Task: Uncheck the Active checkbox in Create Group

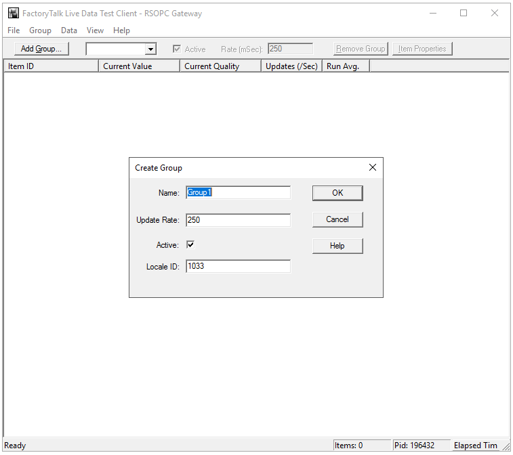Action: pos(190,244)
